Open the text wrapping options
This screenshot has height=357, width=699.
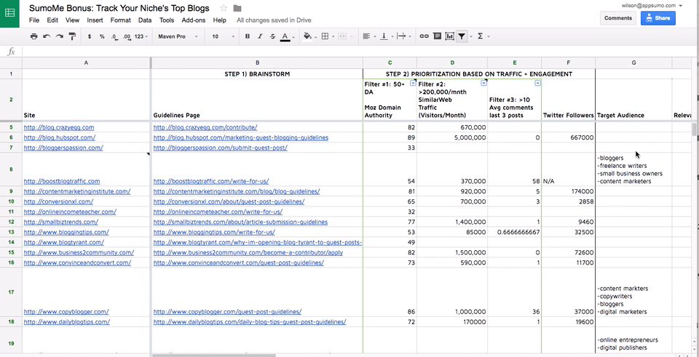pos(401,36)
